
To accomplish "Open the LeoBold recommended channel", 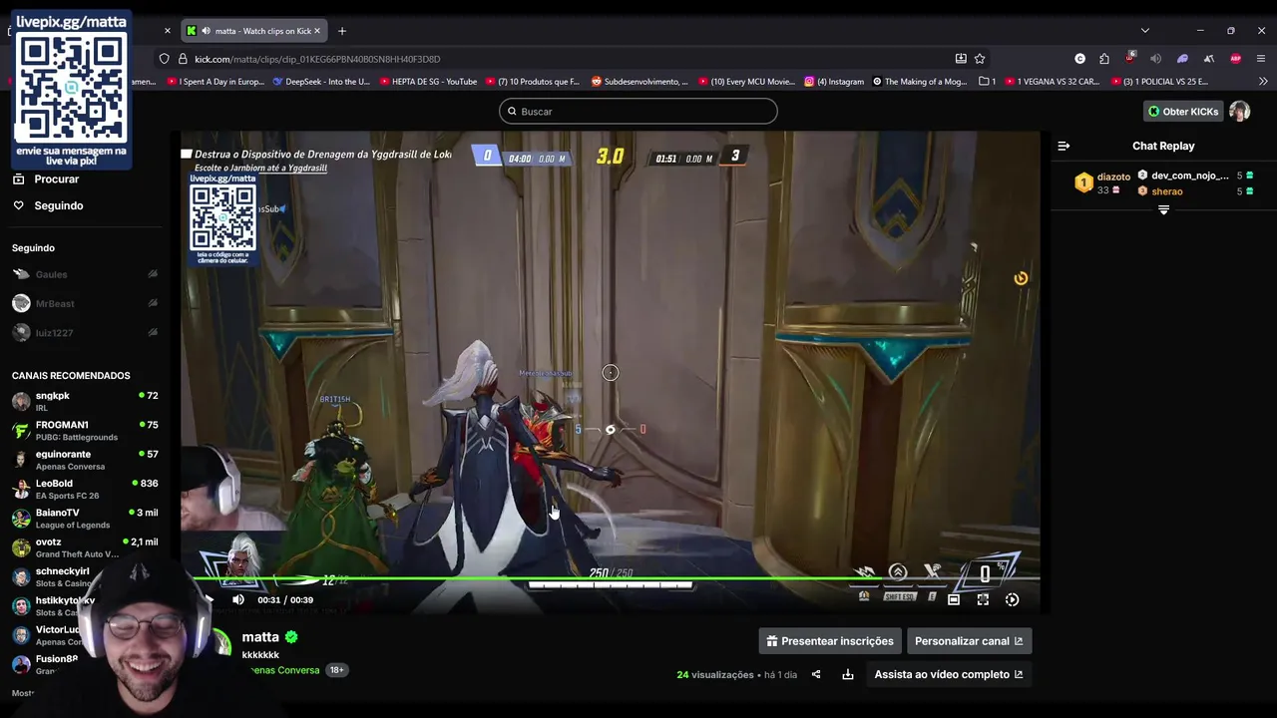I will (84, 489).
